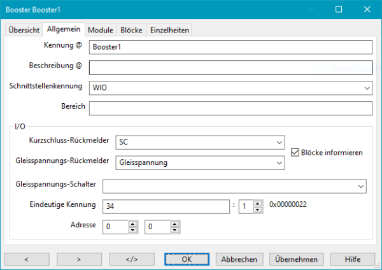
Task: Open the Kurzschluss-Rückmelder dropdown
Action: click(x=279, y=142)
